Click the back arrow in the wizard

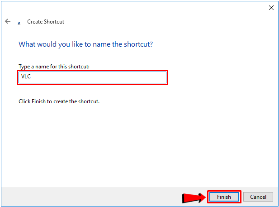(x=8, y=21)
